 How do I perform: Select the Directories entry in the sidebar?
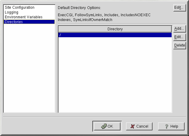tap(13, 22)
